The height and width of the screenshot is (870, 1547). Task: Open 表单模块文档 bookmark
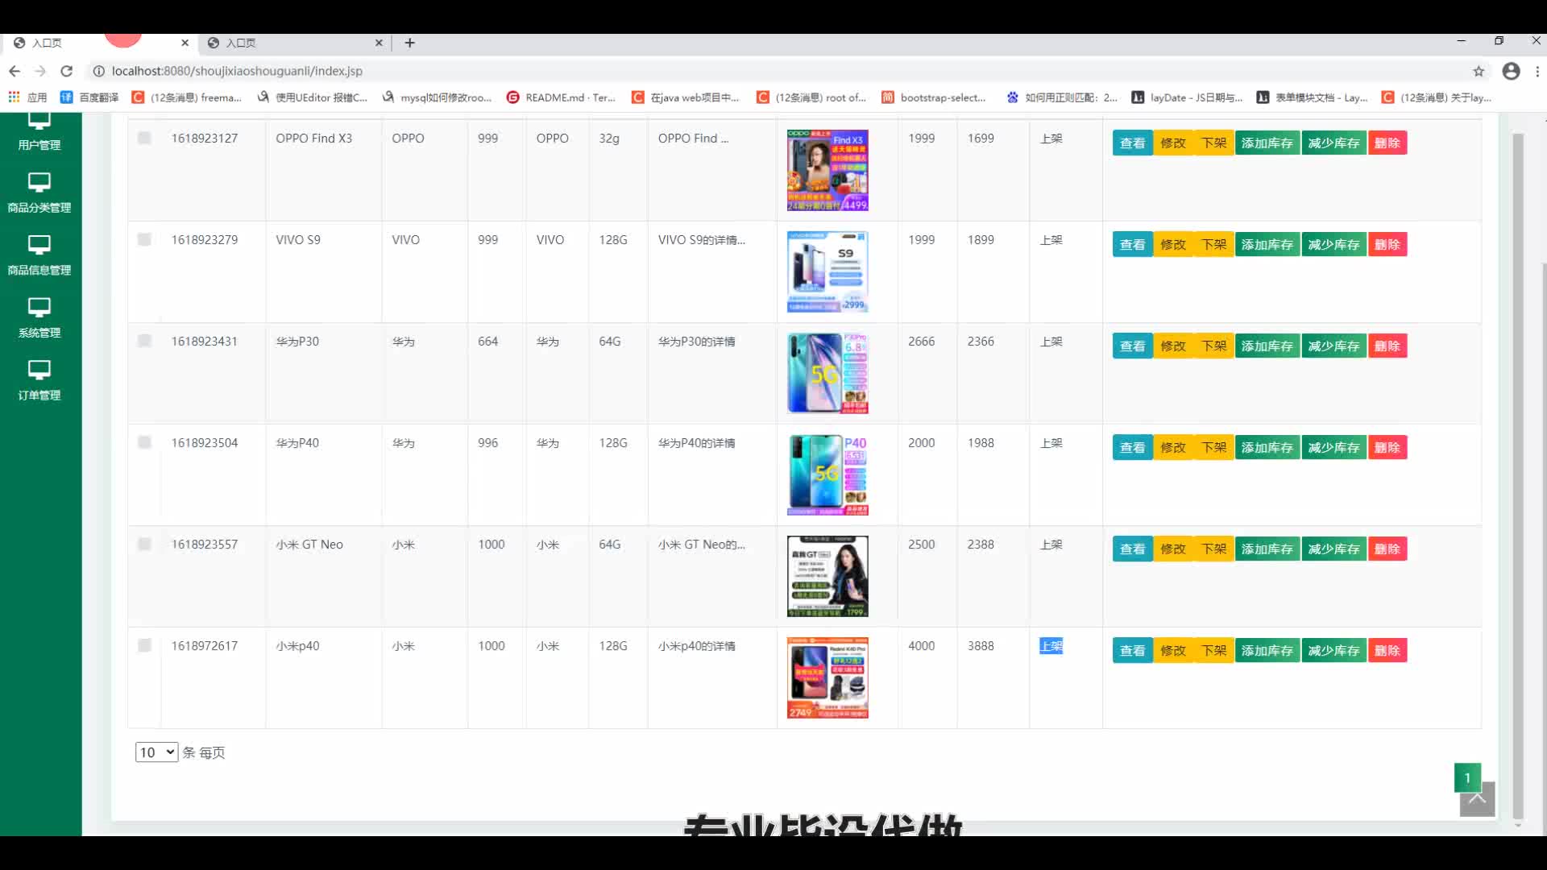pyautogui.click(x=1312, y=97)
